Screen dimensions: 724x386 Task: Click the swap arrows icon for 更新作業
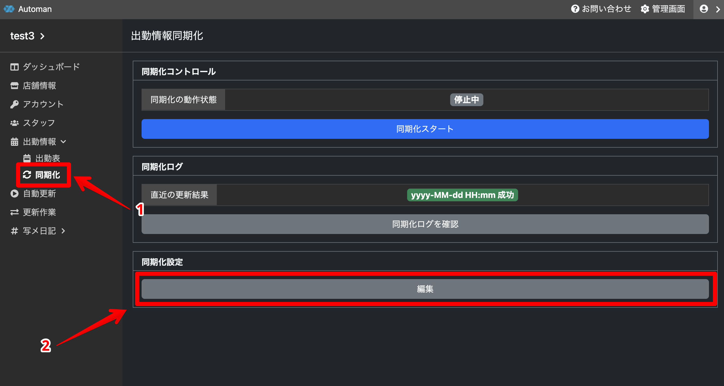click(14, 212)
